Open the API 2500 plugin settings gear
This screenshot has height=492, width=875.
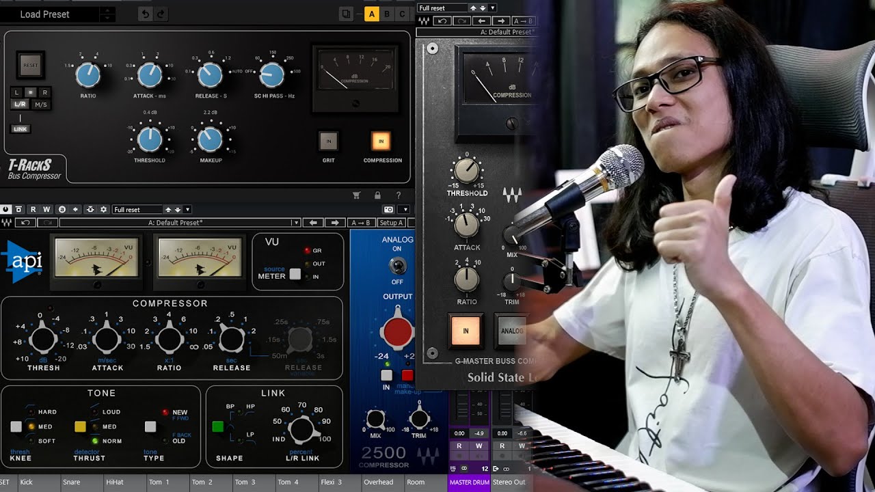point(103,209)
